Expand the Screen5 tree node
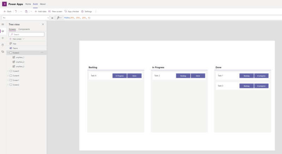This screenshot has height=154, width=282. point(8,71)
